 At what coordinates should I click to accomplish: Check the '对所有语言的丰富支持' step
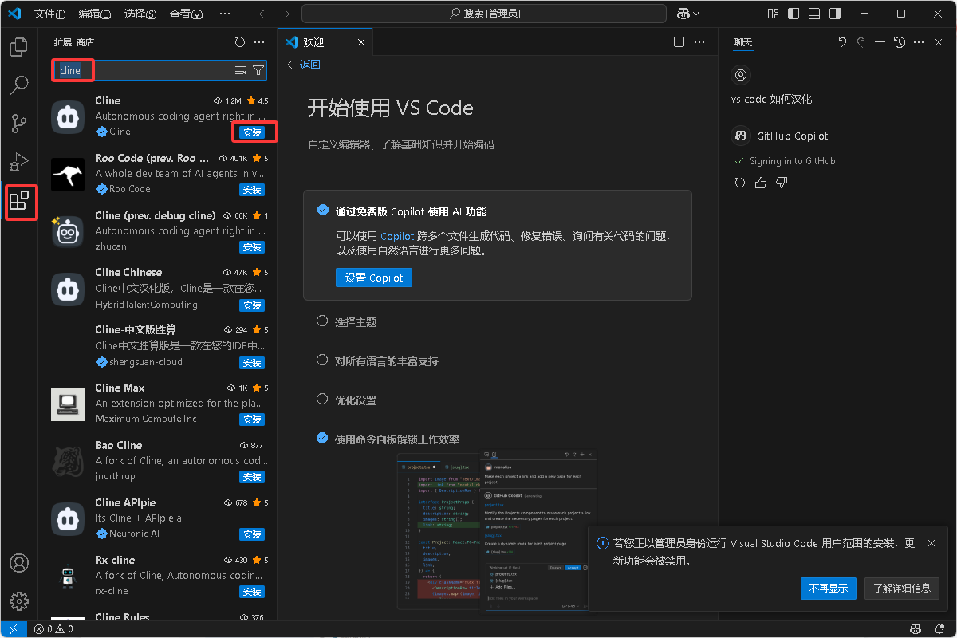(x=322, y=360)
